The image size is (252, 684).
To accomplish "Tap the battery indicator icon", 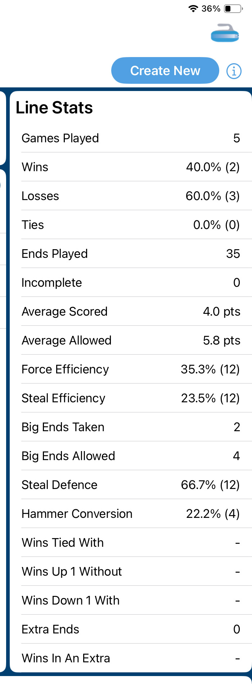I will tap(233, 9).
